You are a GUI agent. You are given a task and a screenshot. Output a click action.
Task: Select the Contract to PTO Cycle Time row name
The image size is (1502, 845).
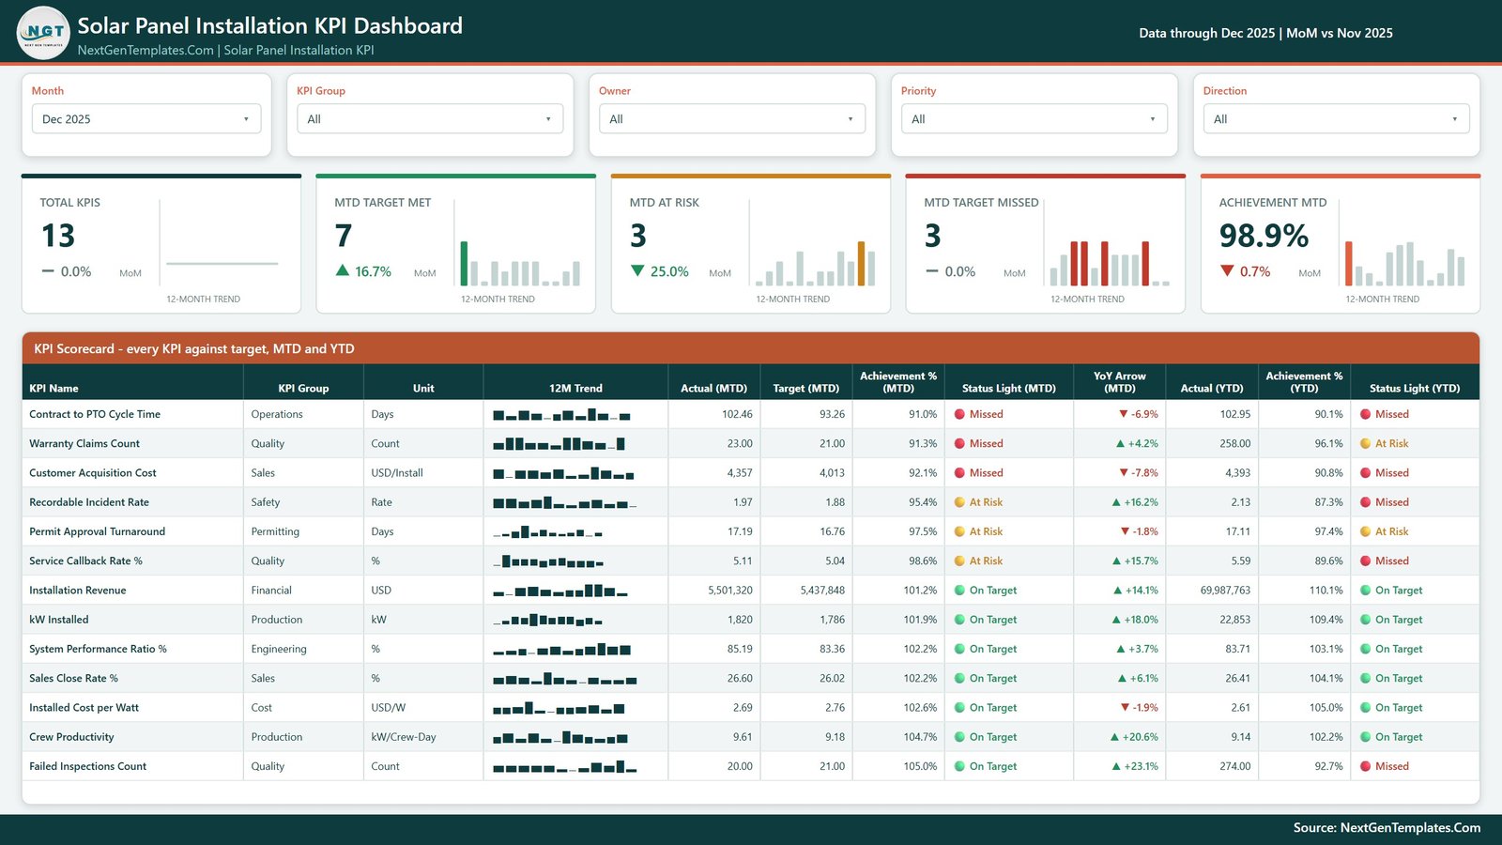point(95,414)
